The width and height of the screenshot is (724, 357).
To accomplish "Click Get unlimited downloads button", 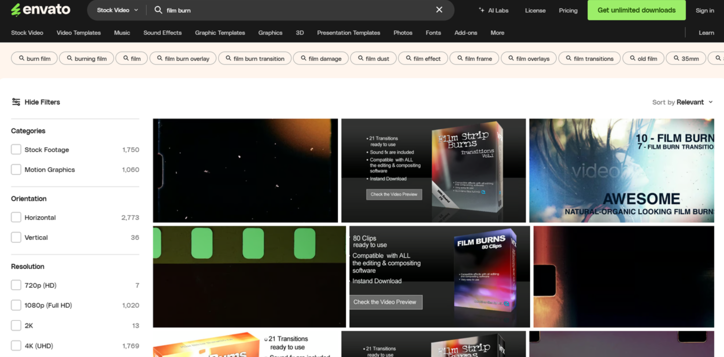I will [636, 10].
